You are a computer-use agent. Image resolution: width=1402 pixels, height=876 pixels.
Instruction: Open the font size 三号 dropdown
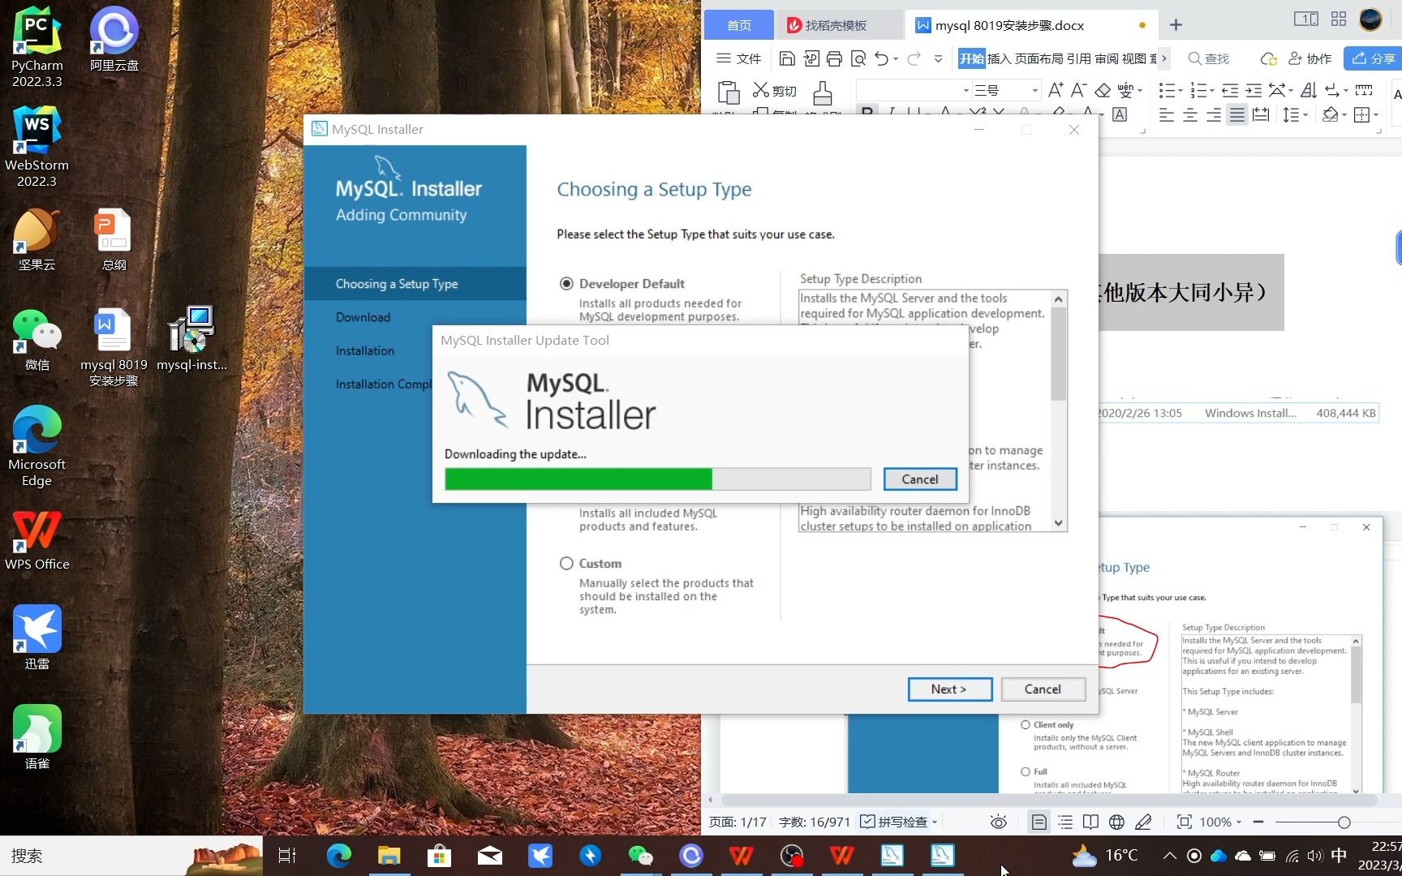pos(1034,90)
